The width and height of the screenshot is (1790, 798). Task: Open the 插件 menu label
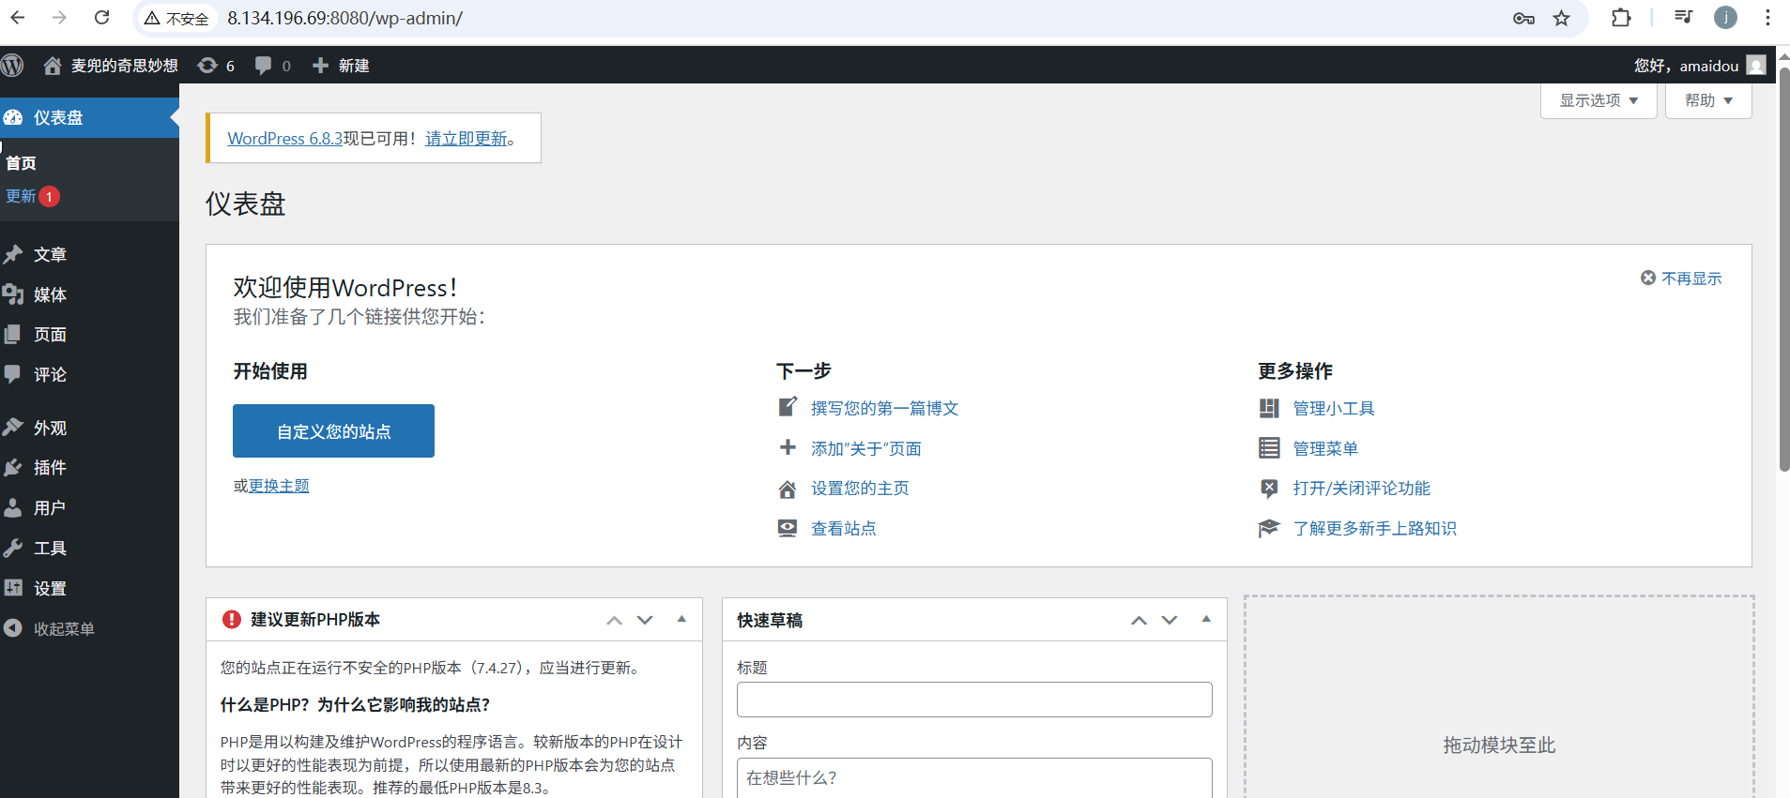51,468
